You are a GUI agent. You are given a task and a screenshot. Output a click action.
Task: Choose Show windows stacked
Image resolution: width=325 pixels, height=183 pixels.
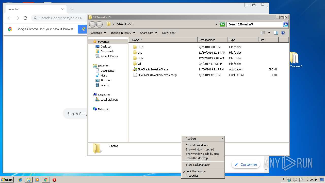tap(203, 149)
